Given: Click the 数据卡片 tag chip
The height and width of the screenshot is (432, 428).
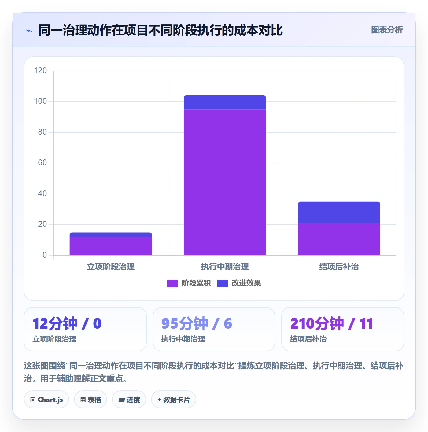Looking at the screenshot, I should [174, 399].
